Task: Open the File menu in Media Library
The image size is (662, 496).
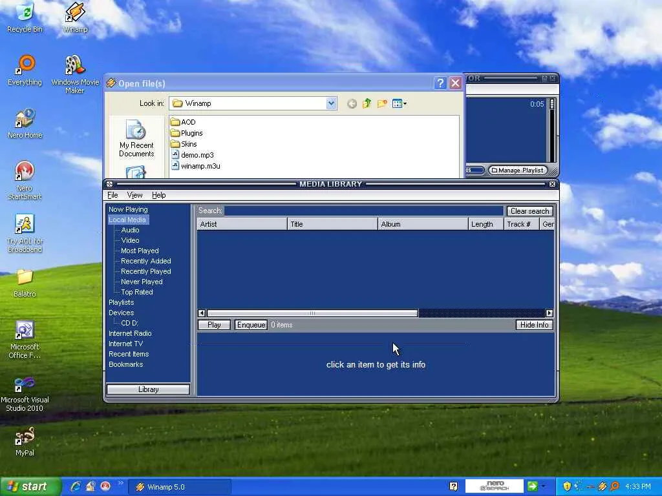Action: click(112, 195)
